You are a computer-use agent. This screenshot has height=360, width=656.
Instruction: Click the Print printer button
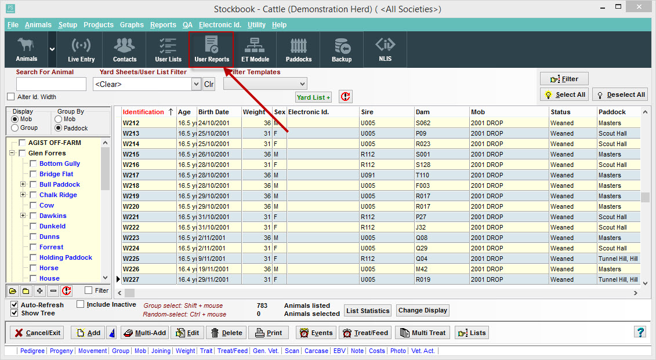(268, 333)
